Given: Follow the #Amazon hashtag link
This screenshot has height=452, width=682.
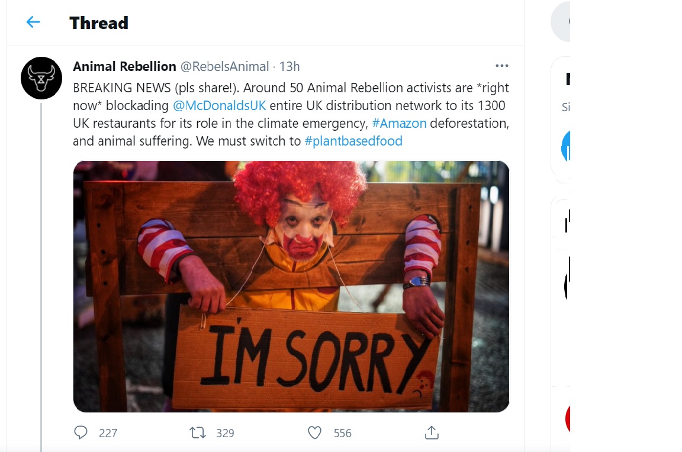Looking at the screenshot, I should (x=399, y=124).
